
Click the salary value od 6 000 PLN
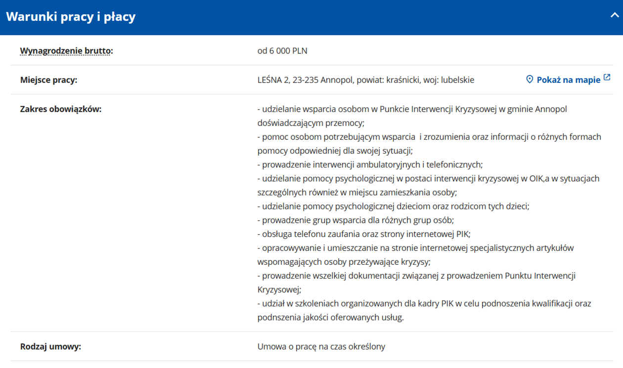tap(282, 51)
